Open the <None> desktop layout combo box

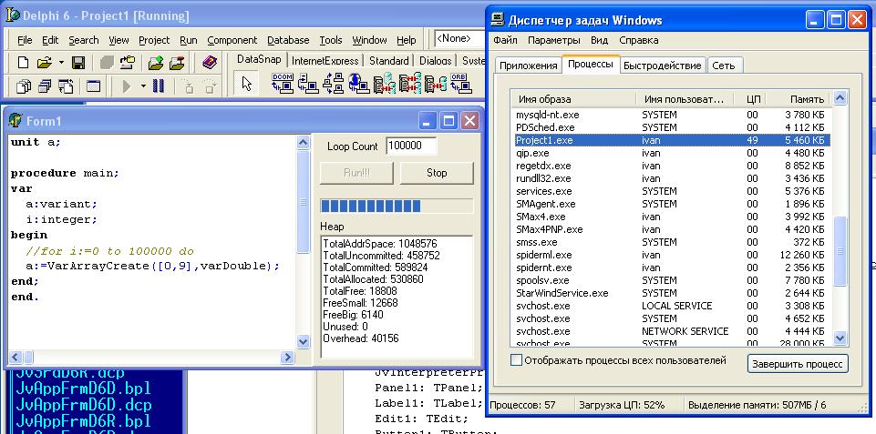pyautogui.click(x=460, y=39)
